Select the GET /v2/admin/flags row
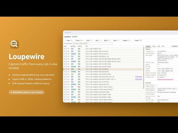This screenshot has width=178, height=133. tap(103, 94)
